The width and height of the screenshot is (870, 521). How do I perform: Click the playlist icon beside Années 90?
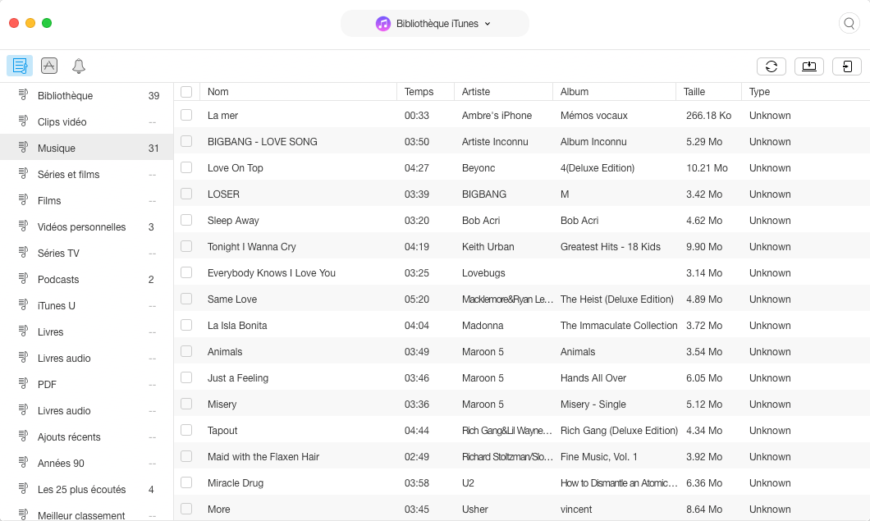tap(23, 462)
